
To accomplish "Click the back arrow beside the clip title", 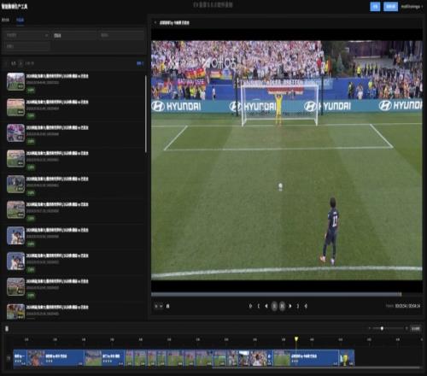I will [155, 22].
